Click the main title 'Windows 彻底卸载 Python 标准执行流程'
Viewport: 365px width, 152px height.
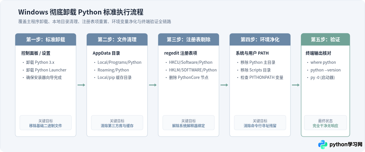point(81,12)
